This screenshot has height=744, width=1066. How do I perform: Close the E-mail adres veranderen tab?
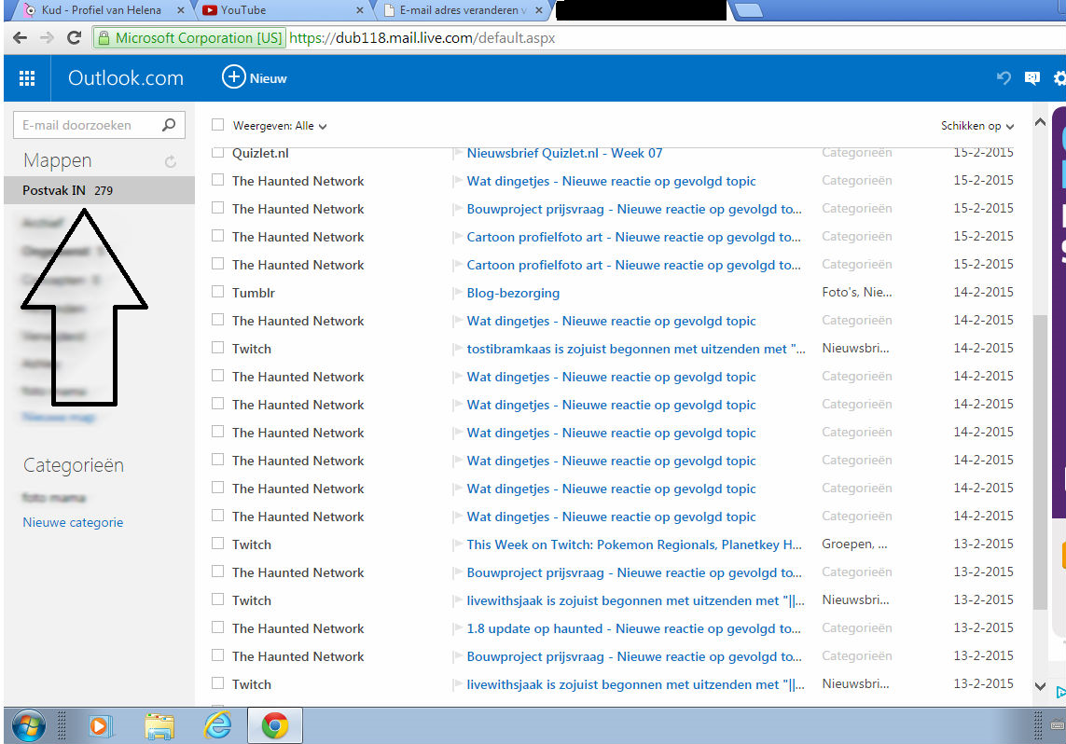(539, 10)
